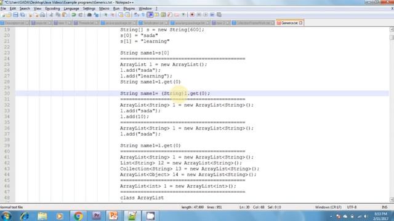Click the vertical scrollbar thumb
Screen dimensions: 394x221
tap(392, 37)
